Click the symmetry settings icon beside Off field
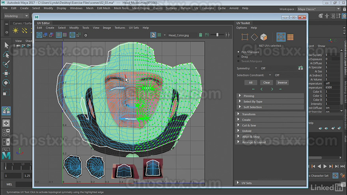This screenshot has width=347, height=195. click(300, 68)
